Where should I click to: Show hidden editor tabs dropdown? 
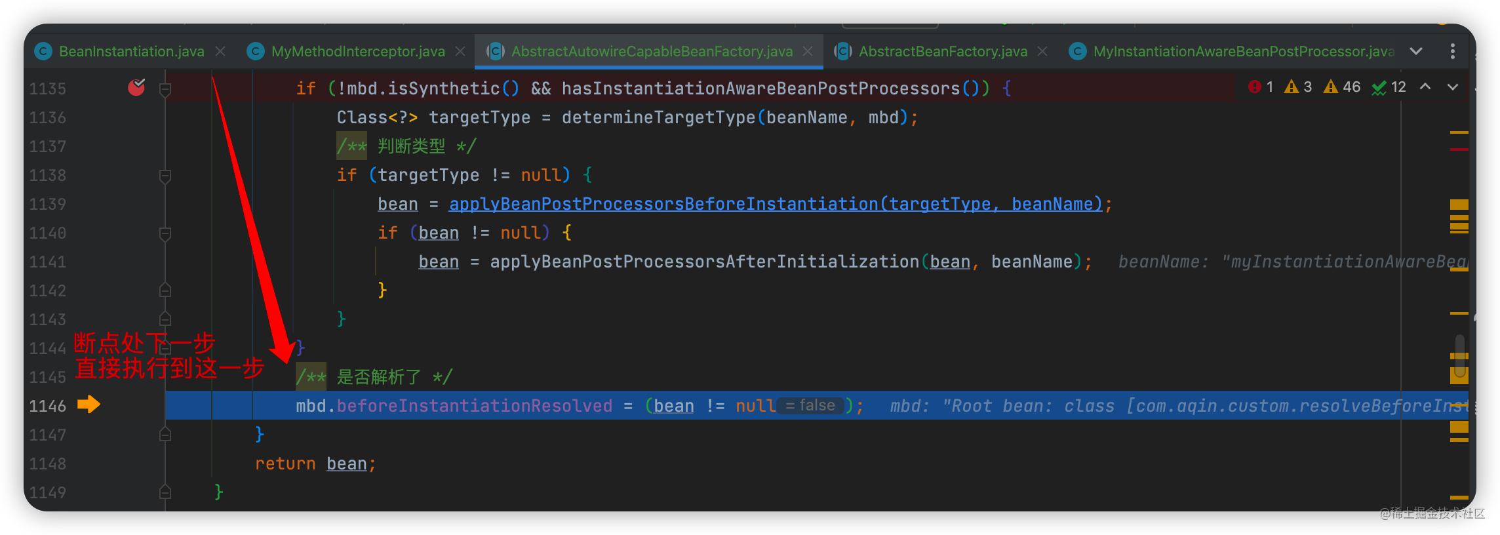1416,51
